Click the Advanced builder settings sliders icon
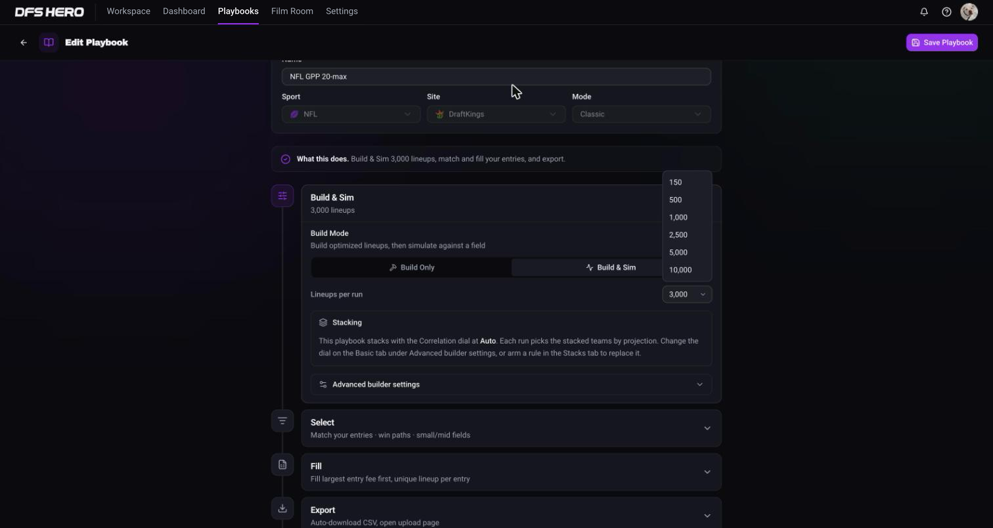This screenshot has height=528, width=993. (x=323, y=384)
